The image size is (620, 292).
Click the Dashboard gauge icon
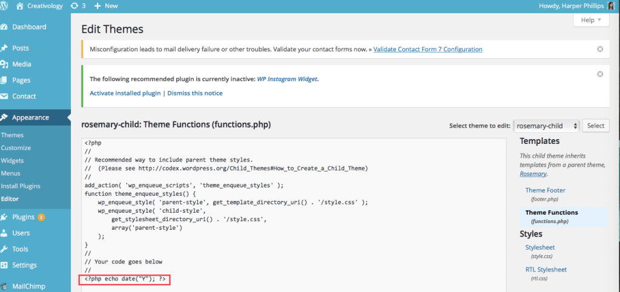pos(4,27)
